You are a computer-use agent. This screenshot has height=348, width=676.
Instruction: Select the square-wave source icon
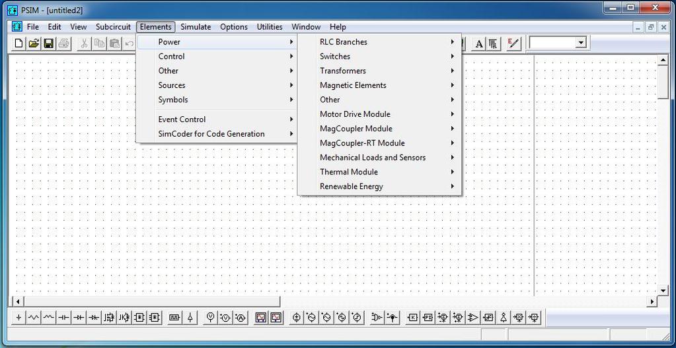pyautogui.click(x=342, y=318)
